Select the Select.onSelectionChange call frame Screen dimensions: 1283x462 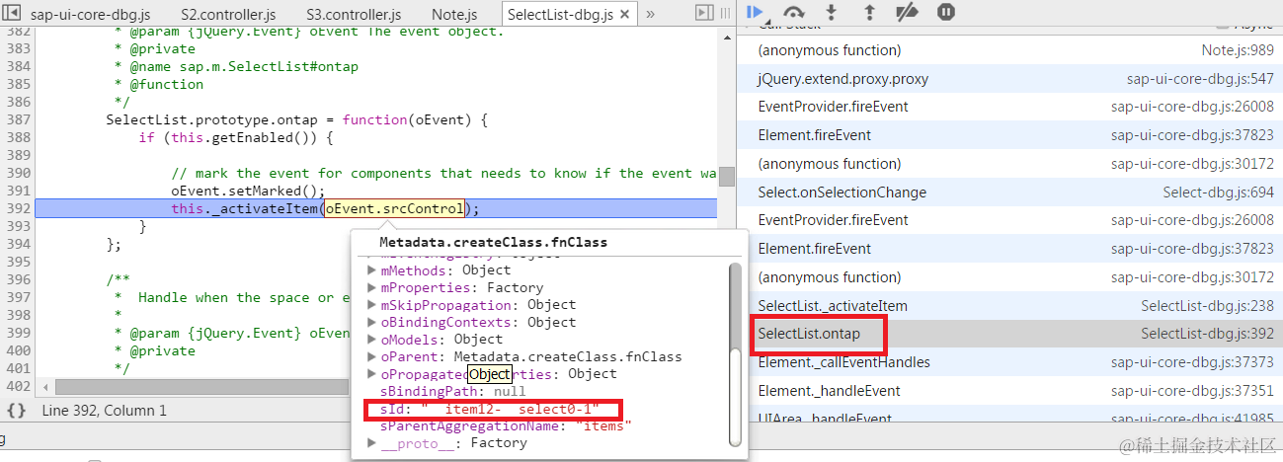point(1009,192)
